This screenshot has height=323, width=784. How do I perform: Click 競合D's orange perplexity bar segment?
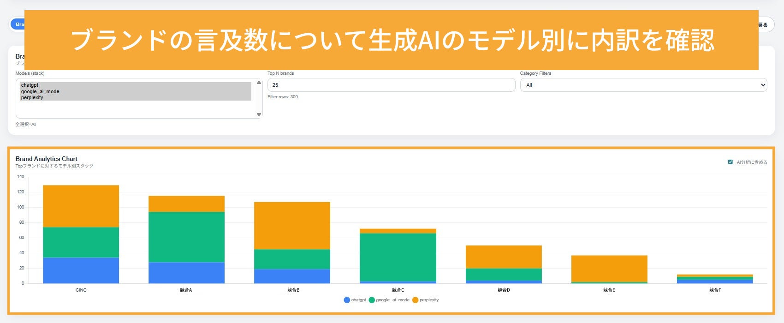click(504, 257)
